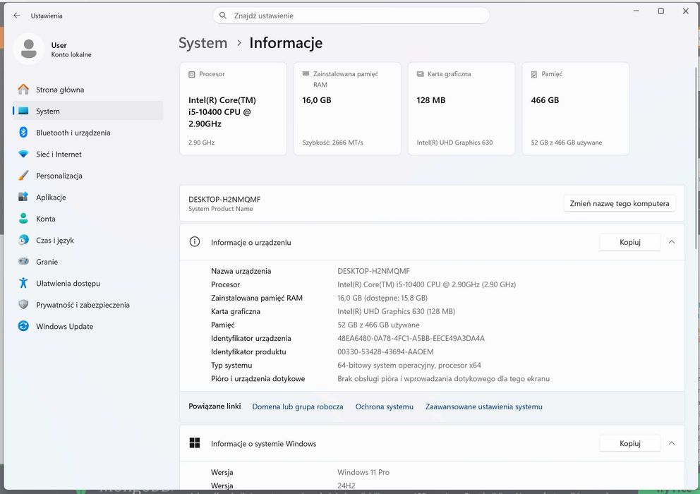Click the User Konto lokalne profile name
The height and width of the screenshot is (494, 700).
71,49
